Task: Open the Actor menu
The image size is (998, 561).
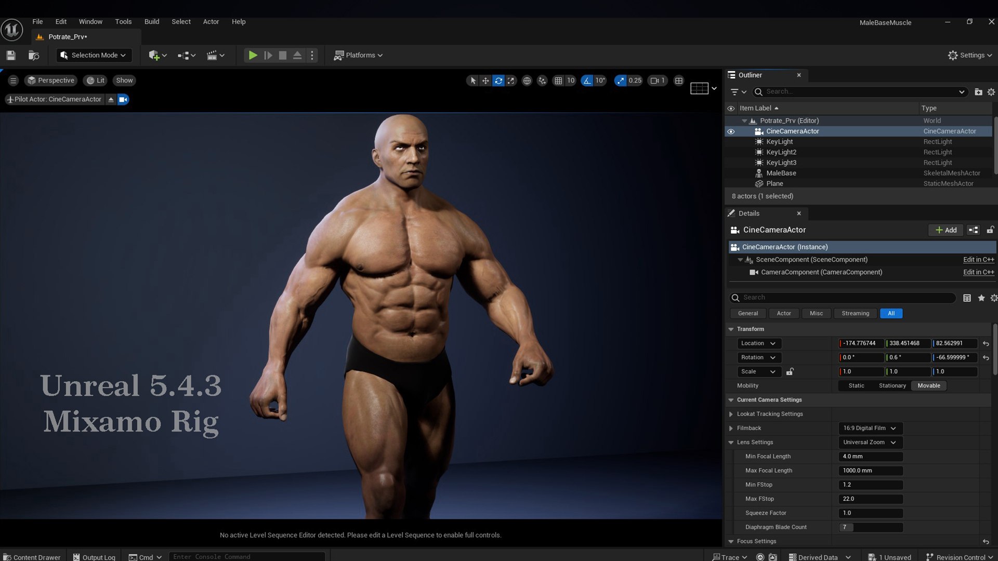Action: [211, 22]
